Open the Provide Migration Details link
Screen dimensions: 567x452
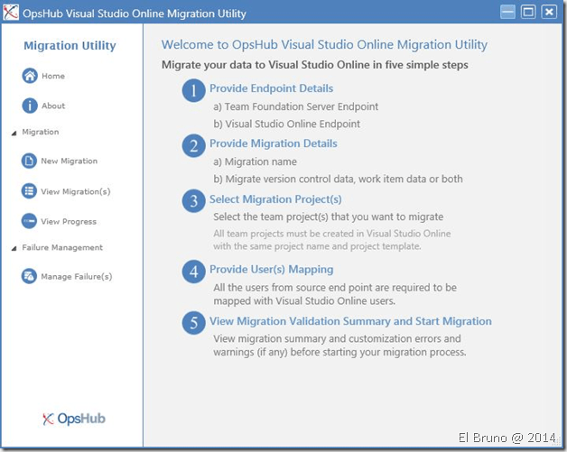point(273,143)
